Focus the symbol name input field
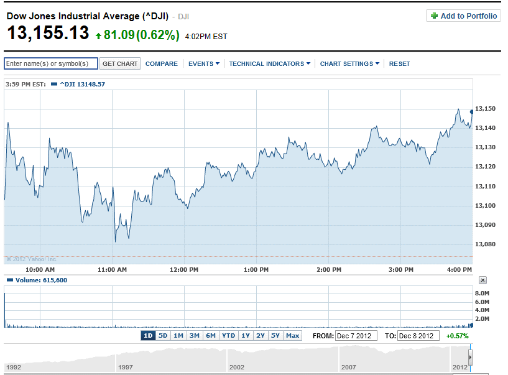 pyautogui.click(x=51, y=63)
